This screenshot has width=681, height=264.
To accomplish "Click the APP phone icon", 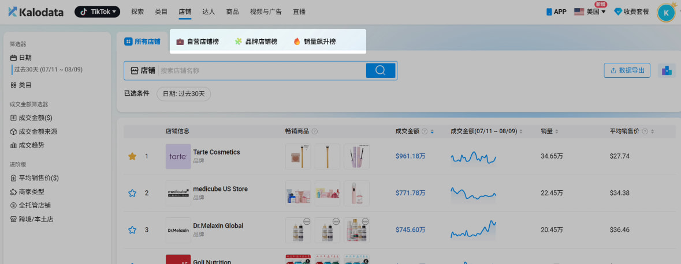I will pyautogui.click(x=549, y=12).
